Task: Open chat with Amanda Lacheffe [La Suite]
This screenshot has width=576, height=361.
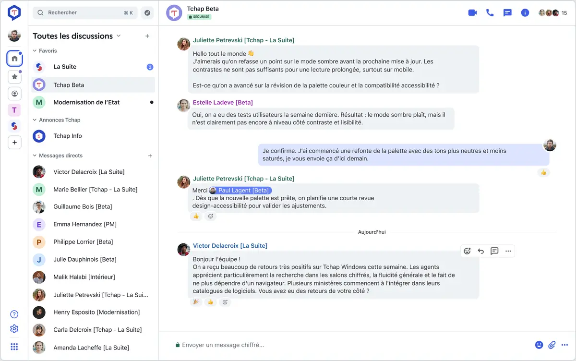Action: point(93,348)
